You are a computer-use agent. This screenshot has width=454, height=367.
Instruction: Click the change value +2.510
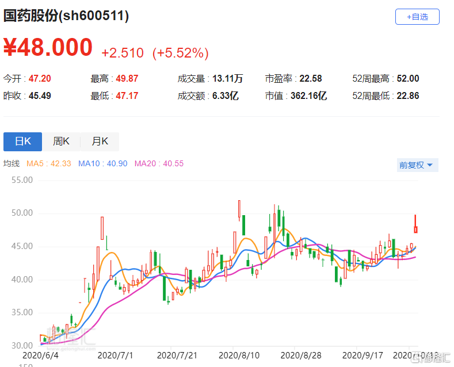click(123, 53)
